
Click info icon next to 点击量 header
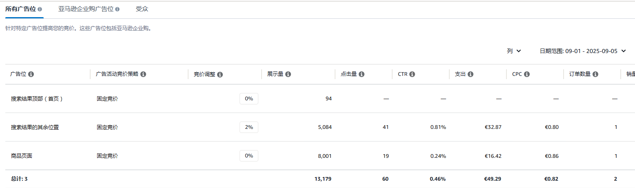pos(362,74)
